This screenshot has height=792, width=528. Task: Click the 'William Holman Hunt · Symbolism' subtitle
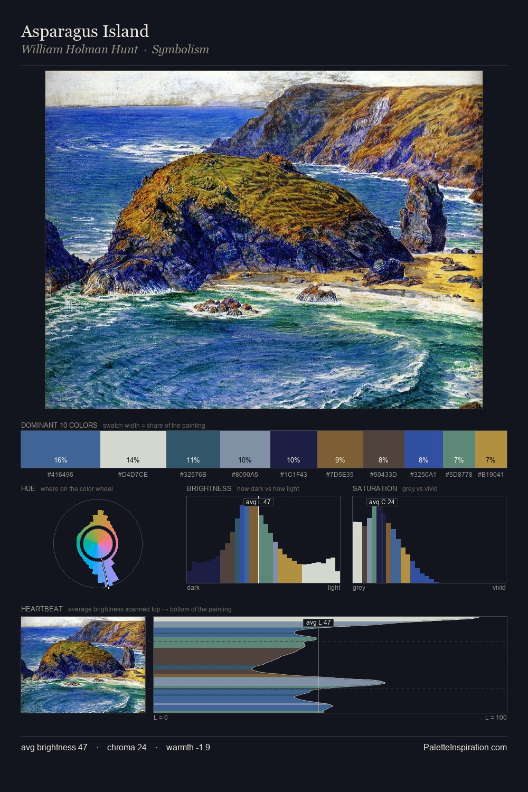point(115,50)
